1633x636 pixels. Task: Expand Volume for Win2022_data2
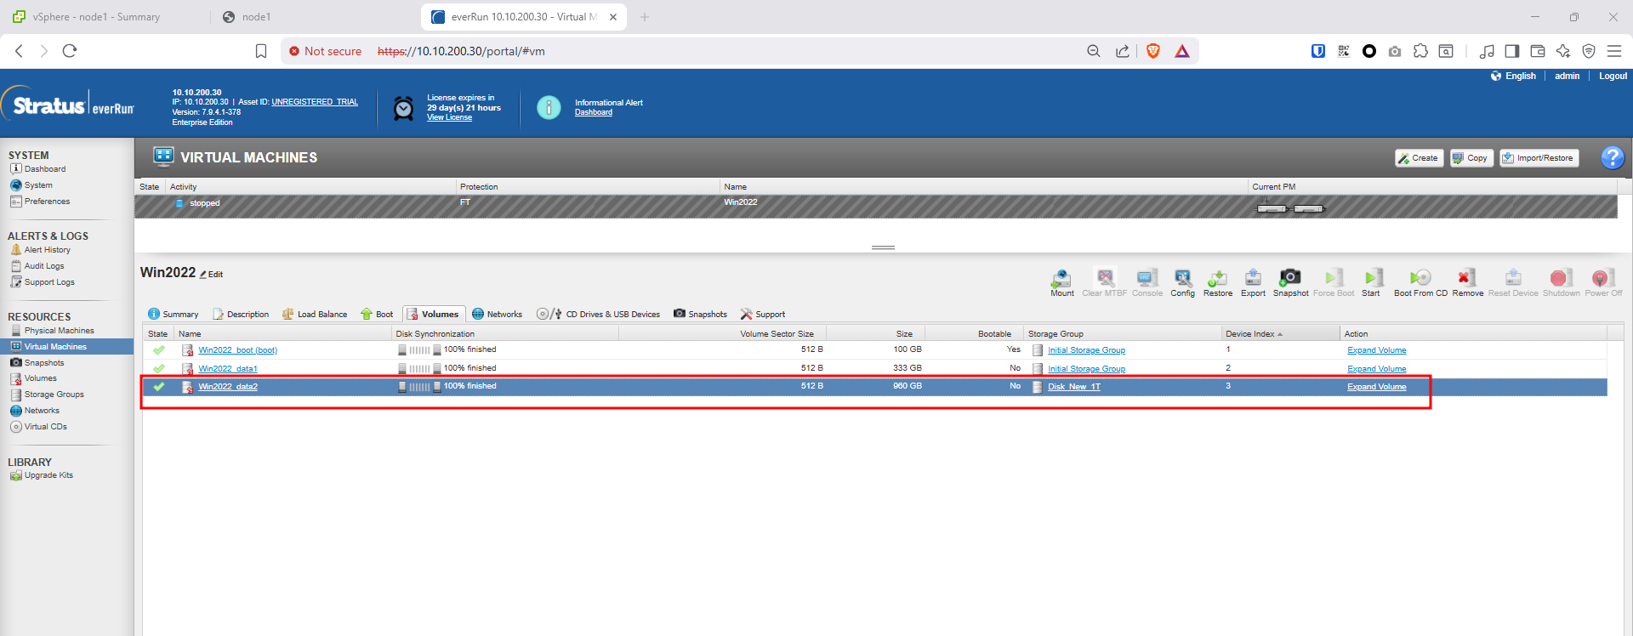[1376, 387]
